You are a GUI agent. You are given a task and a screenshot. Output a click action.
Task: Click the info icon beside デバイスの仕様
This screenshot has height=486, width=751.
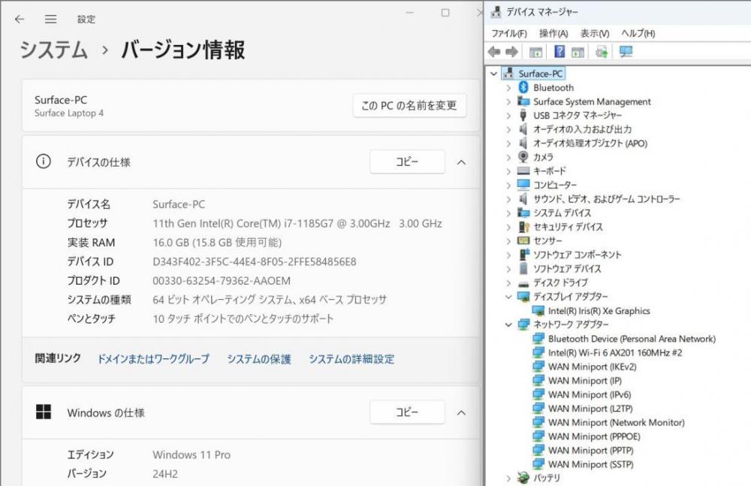click(44, 161)
